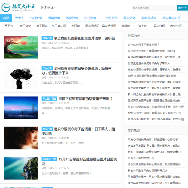This screenshot has width=188, height=188.
Task: Open recommended link 为什么吃亏了不要喝水呢？
Action: pos(144,45)
